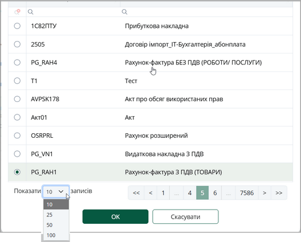Choose 25 in the records dropdown list
Viewport: 301px width, 242px height.
coord(56,215)
